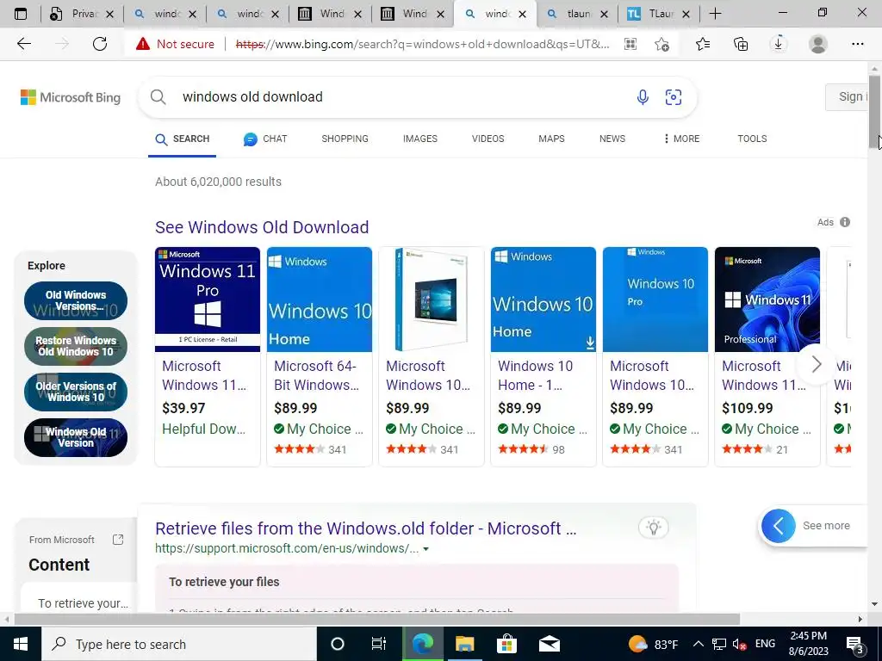Viewport: 882px width, 661px height.
Task: Click the vertical page scrollbar thumb
Action: pos(874,113)
